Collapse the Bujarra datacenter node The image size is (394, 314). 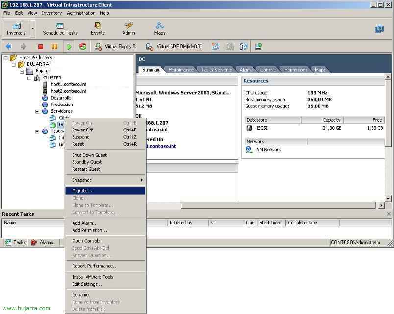pyautogui.click(x=22, y=72)
